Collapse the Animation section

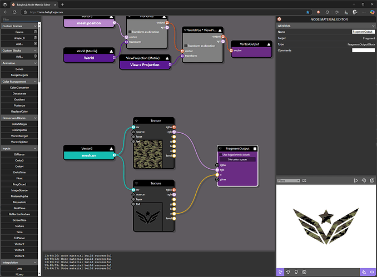[35, 63]
